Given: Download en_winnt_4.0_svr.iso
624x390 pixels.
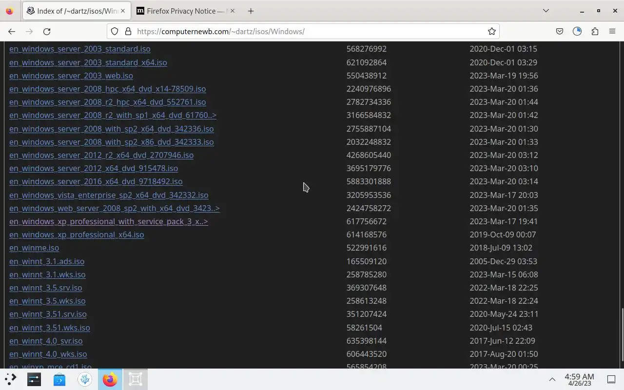Looking at the screenshot, I should (x=46, y=341).
